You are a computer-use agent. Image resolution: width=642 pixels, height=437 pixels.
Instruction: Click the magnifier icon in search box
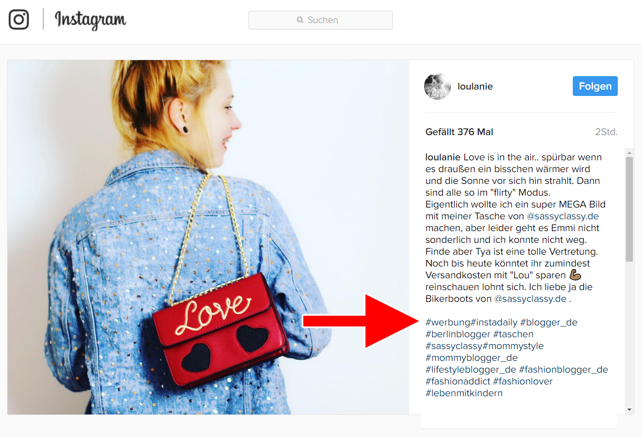pos(300,20)
